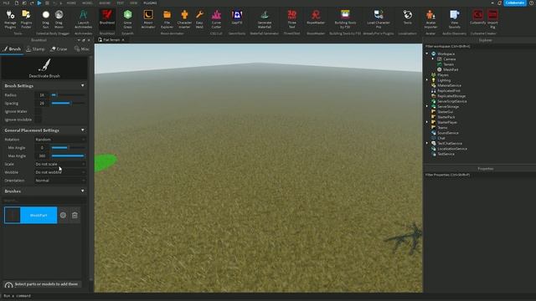536x301 pixels.
Task: Click the View Sounds plugin
Action: [x=454, y=19]
